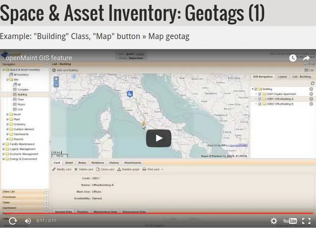Viewport: 316px width, 228px height.
Task: Open the Relation graph icon
Action: (x=119, y=169)
